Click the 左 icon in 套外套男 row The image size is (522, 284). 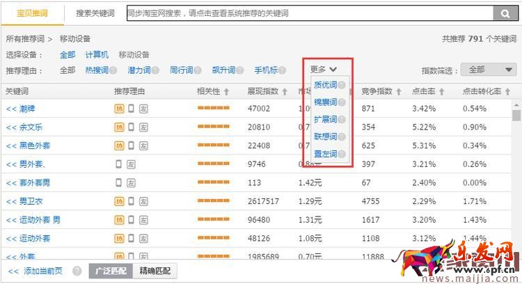[x=131, y=183]
